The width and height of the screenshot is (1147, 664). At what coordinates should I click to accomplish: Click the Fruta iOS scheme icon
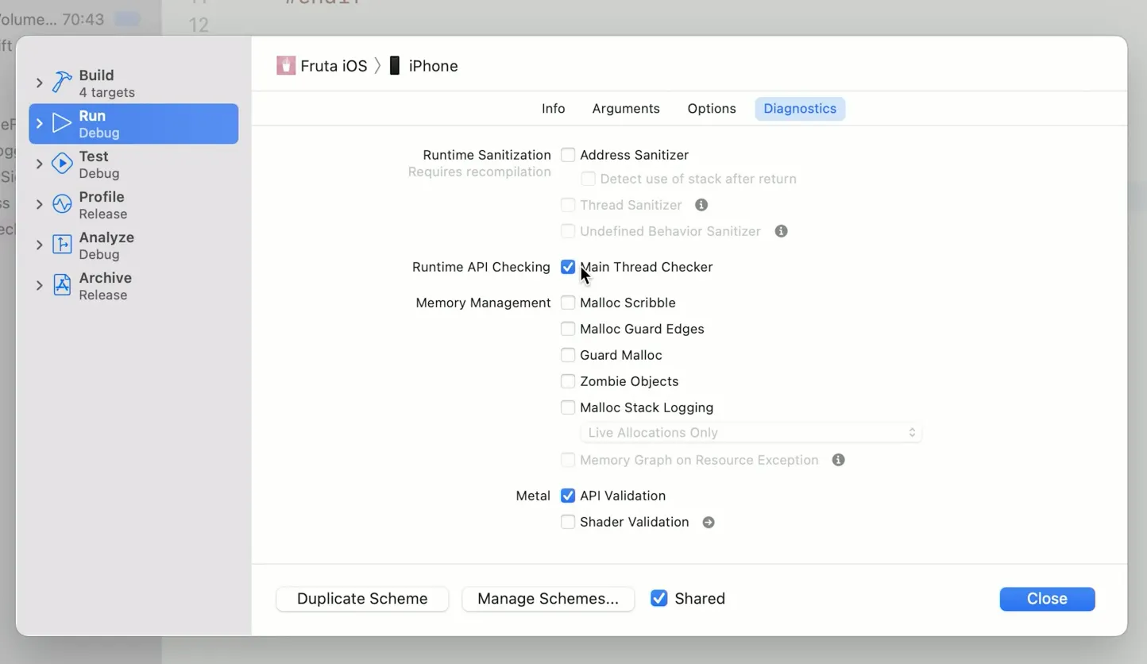286,66
